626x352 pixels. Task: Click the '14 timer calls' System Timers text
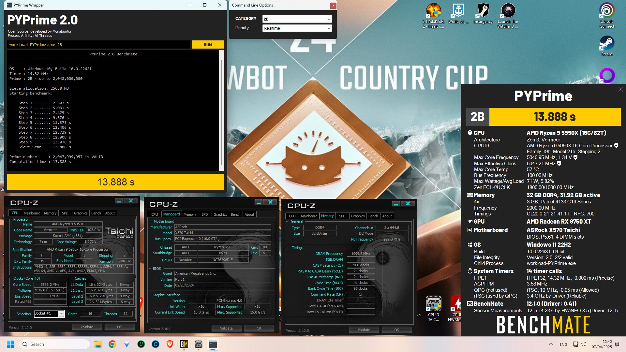click(544, 271)
